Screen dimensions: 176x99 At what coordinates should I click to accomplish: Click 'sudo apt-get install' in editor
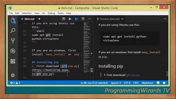point(48,35)
